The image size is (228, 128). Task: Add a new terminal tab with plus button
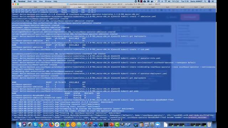coord(214,7)
